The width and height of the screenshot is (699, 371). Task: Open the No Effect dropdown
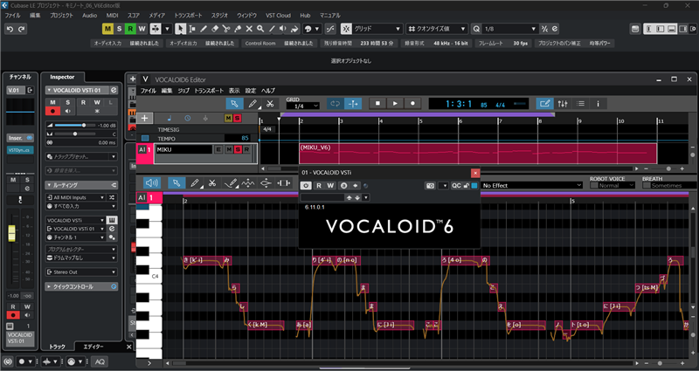(531, 185)
